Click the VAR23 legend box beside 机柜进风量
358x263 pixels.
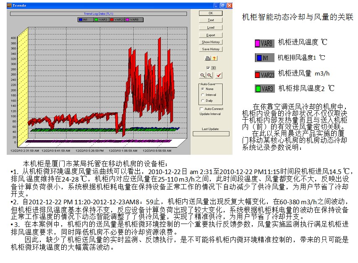[x=264, y=75]
